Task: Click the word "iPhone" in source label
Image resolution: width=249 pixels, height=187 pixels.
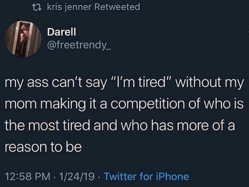Action: [173, 177]
